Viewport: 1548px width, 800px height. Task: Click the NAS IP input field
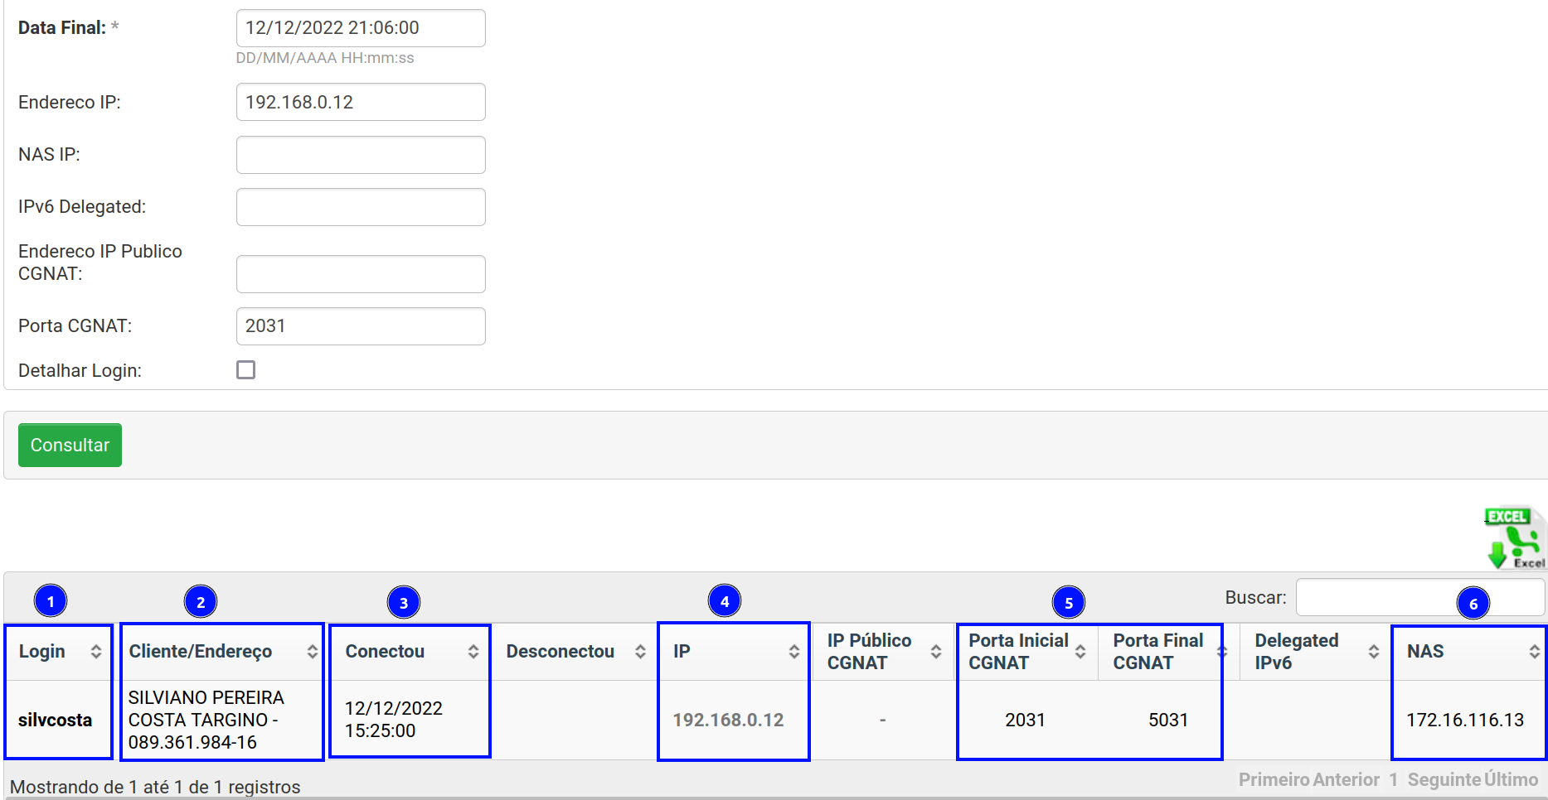tap(361, 155)
